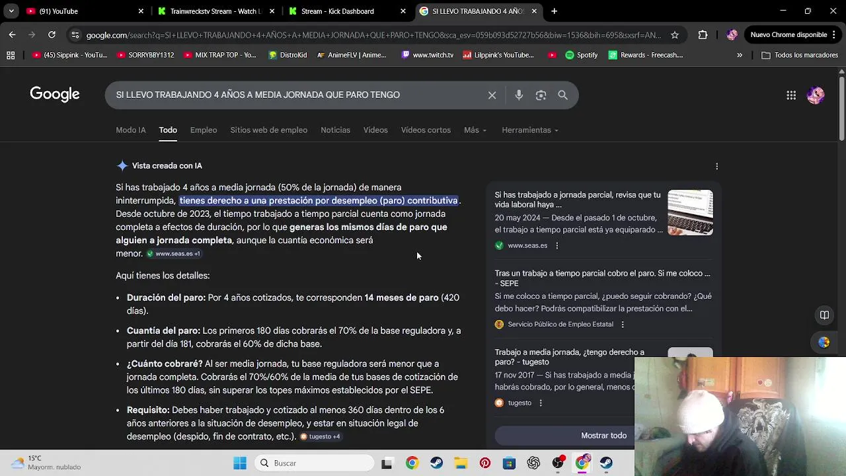Click the seas.es result thumbnail image

coord(690,213)
